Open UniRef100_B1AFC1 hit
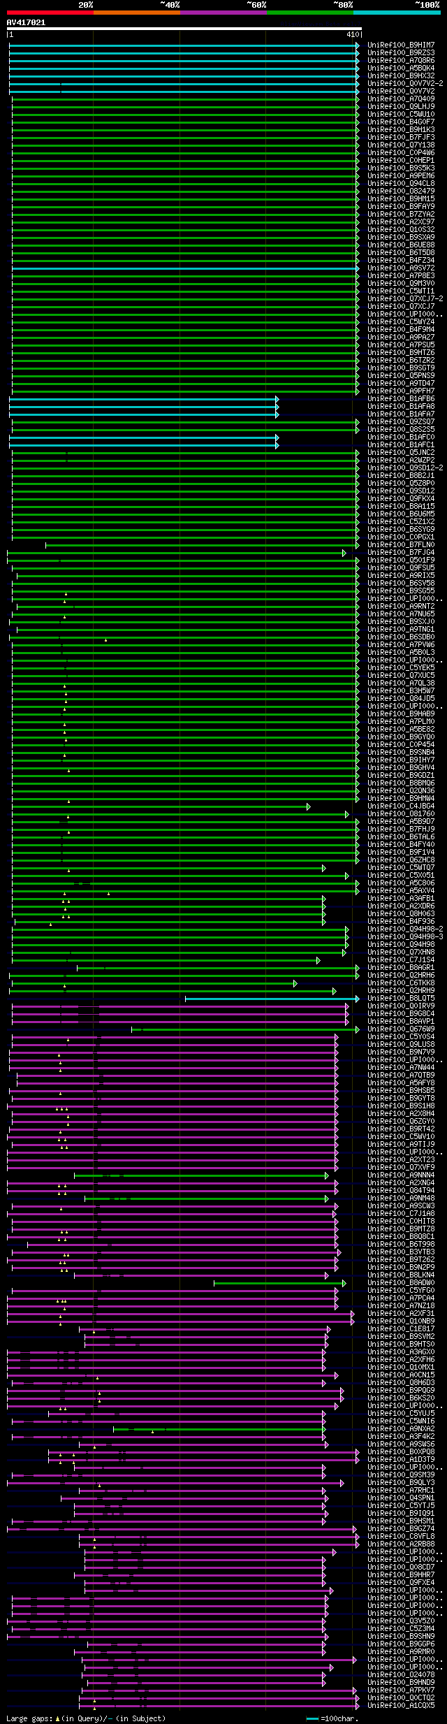Screen dimensions: 447x1724 [x=401, y=445]
